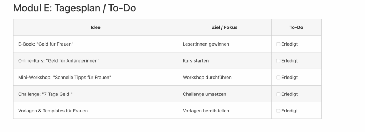Screen dimensions: 365x132
Task: Click the Challenge "7 Tage Geld" cell
Action: [x=96, y=94]
